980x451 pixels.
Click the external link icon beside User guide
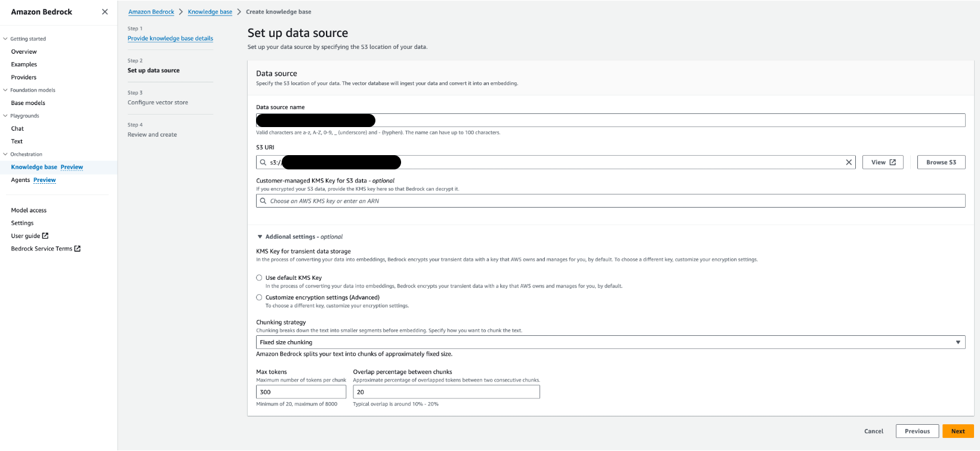pyautogui.click(x=45, y=236)
